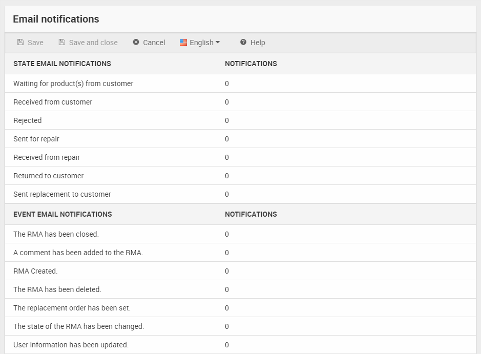Click the Save floppy disk icon
Screen dimensions: 481x354
pos(20,43)
